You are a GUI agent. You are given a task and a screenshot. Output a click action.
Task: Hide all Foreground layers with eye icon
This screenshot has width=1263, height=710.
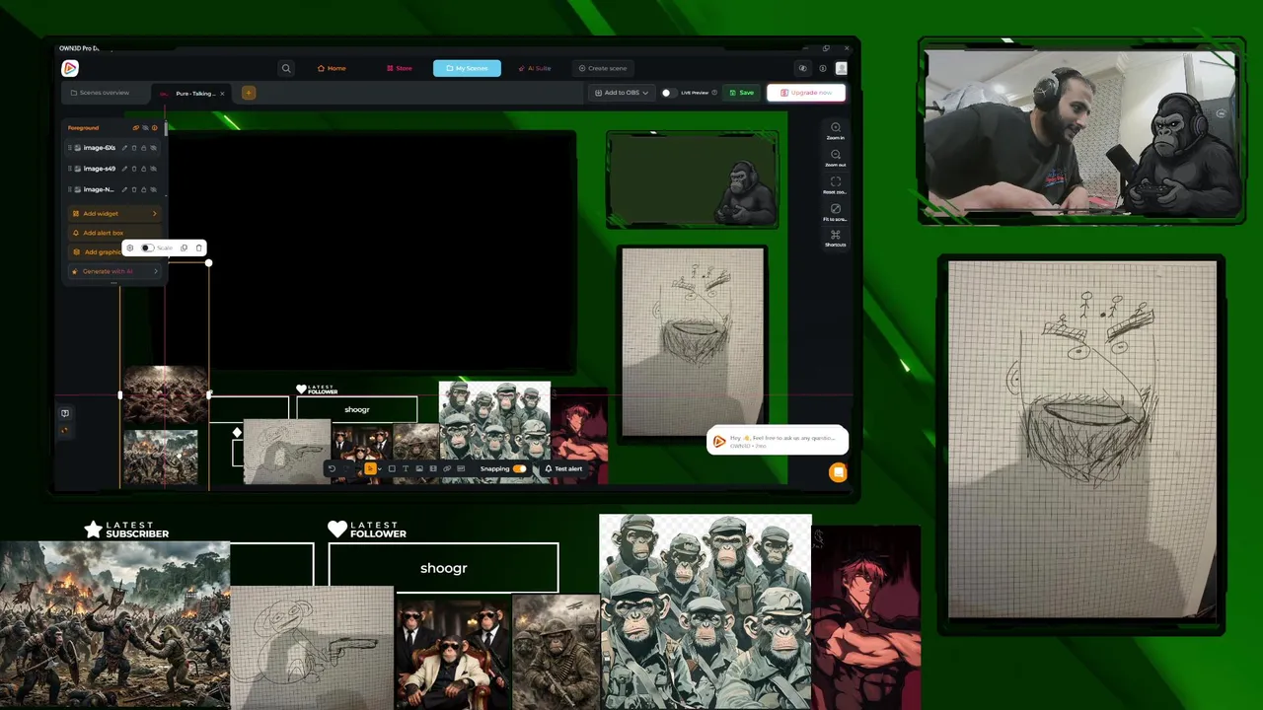tap(145, 127)
